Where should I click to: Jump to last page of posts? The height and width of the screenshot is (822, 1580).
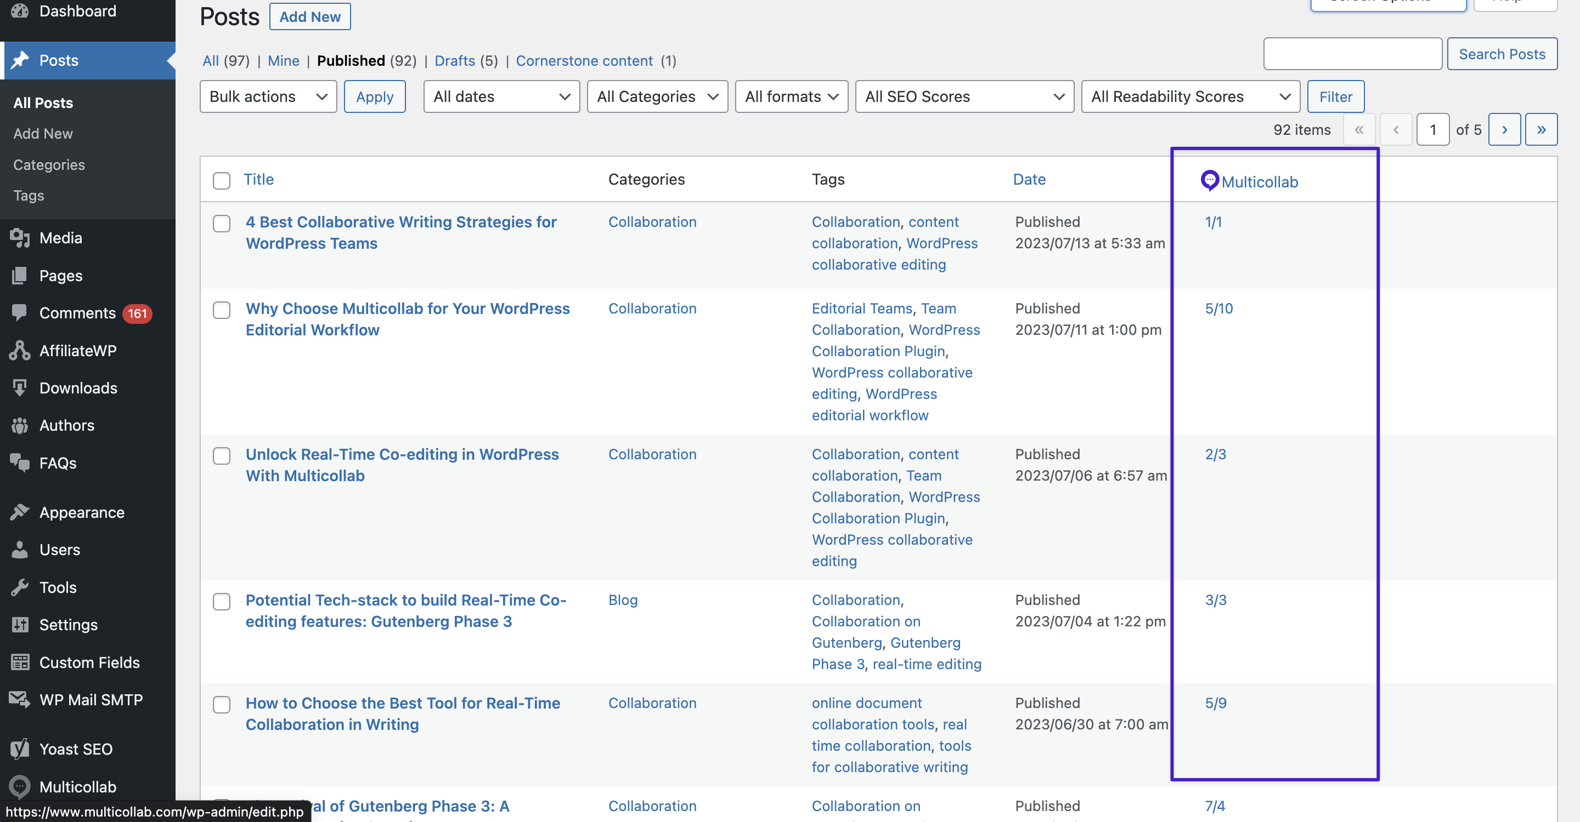[1541, 129]
